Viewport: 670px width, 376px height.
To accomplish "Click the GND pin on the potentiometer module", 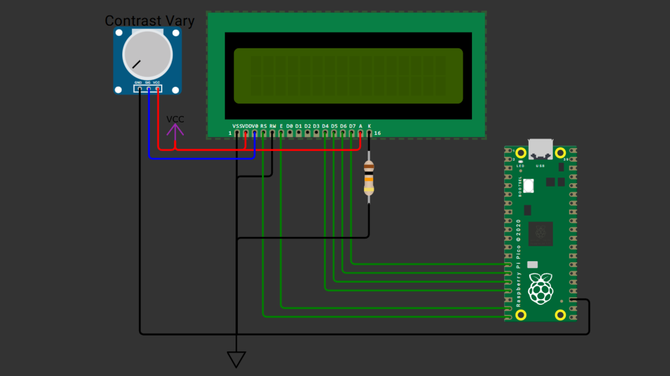I will [x=139, y=89].
